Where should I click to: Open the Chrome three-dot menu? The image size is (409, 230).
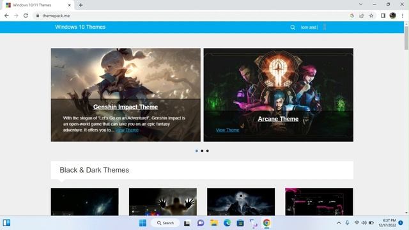[403, 15]
